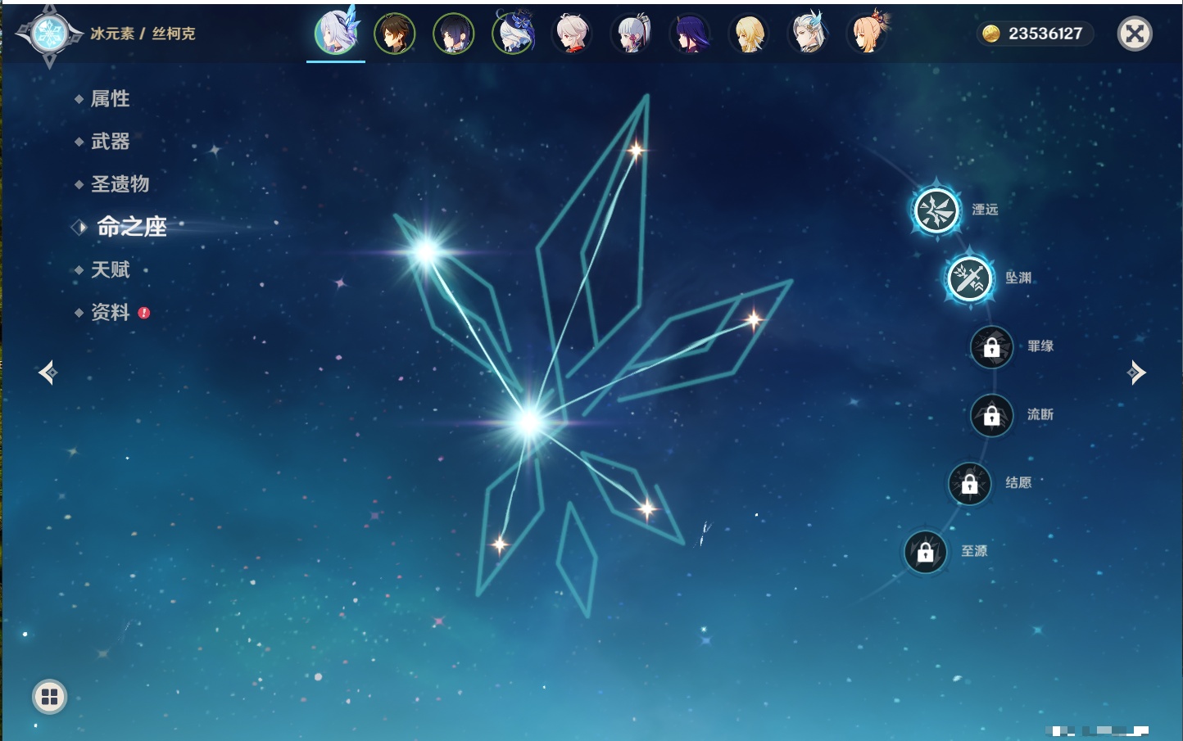
Task: Switch to Yoimiya's orange-haired avatar
Action: click(868, 34)
